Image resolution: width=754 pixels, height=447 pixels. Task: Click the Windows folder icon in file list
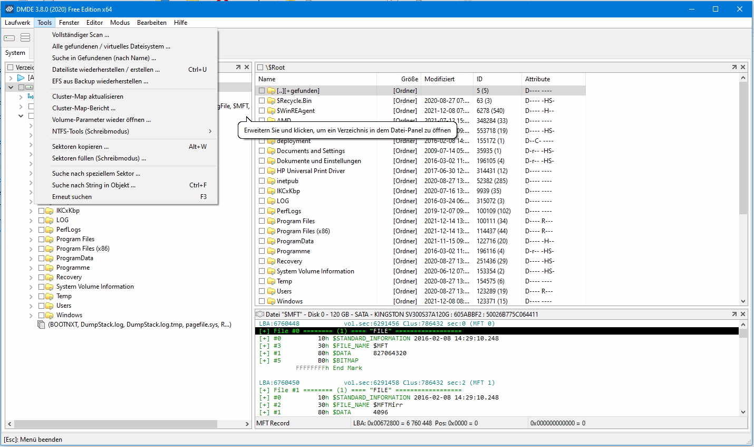[x=271, y=301]
